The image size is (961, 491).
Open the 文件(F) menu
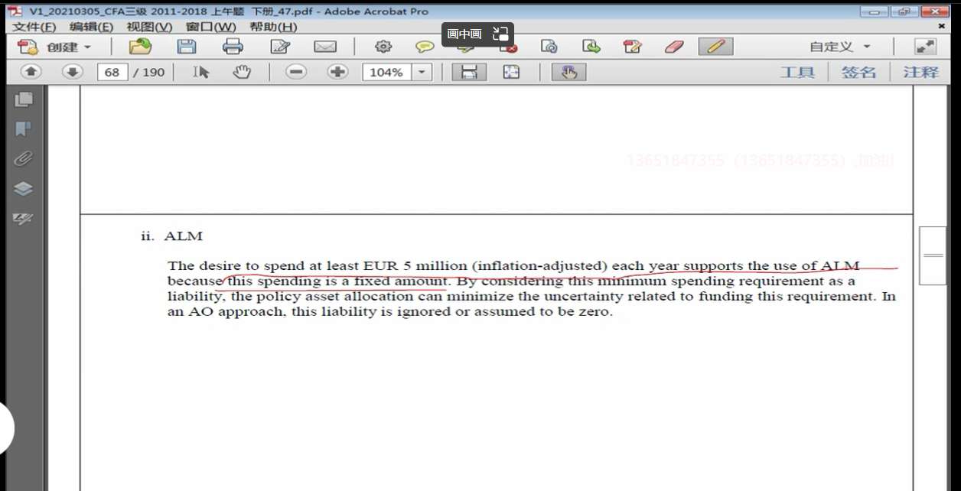point(34,27)
